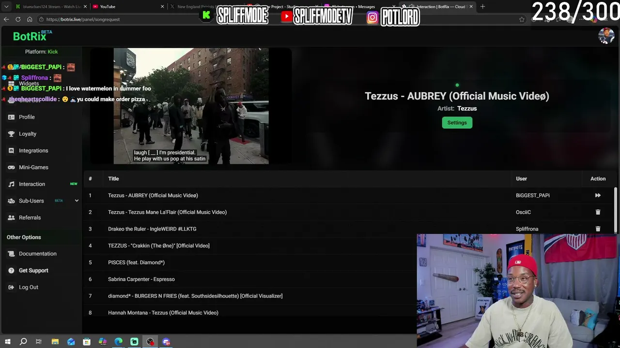The height and width of the screenshot is (348, 620).
Task: Open Loyalty in the sidebar menu
Action: coord(28,134)
